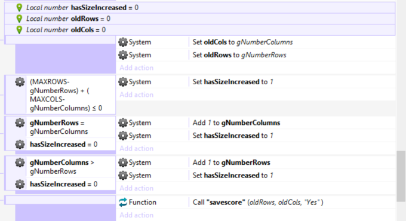Click System gear icon for Set oldCols action
The height and width of the screenshot is (221, 406).
[x=123, y=42]
